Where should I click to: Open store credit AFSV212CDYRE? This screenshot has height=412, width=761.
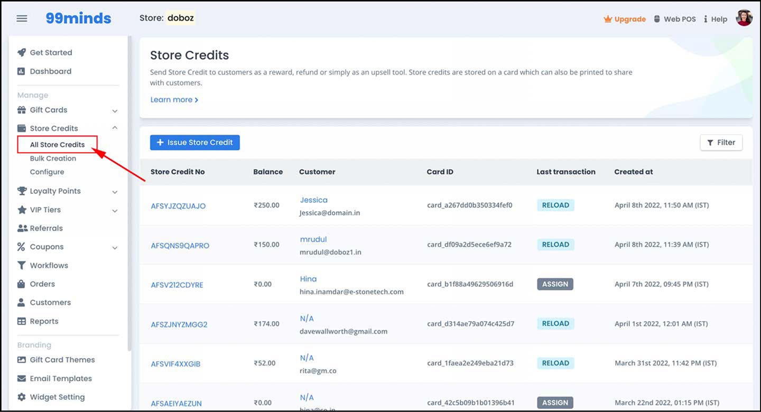177,285
